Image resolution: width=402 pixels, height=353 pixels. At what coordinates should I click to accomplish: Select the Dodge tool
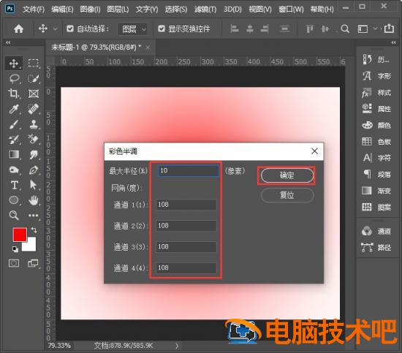coord(14,170)
